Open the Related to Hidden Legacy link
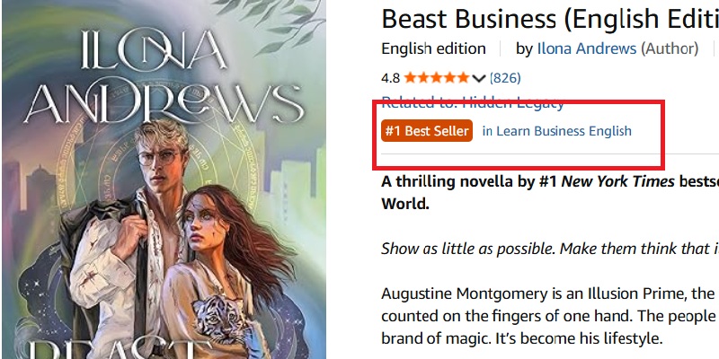The image size is (719, 359). pyautogui.click(x=473, y=102)
